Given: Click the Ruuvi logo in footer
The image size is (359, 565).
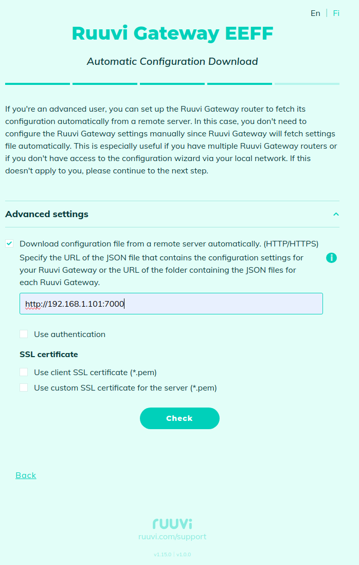Looking at the screenshot, I should [172, 524].
